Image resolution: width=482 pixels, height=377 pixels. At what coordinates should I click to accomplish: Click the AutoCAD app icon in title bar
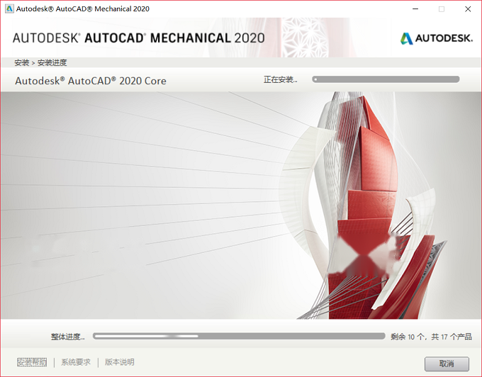point(9,9)
